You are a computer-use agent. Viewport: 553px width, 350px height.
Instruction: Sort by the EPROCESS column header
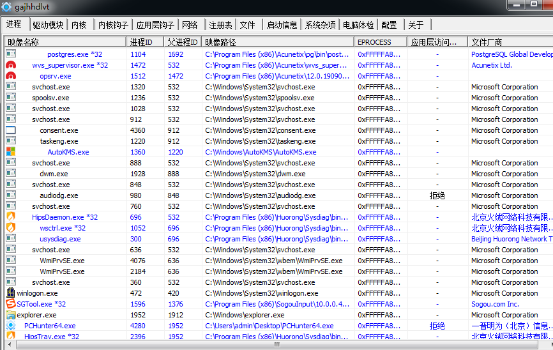(381, 42)
